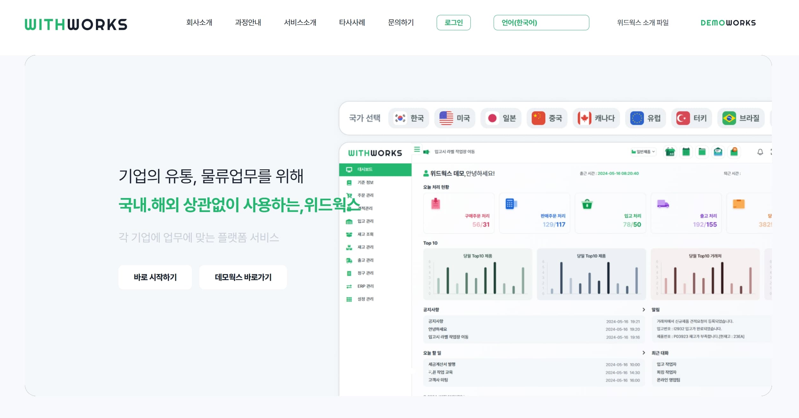
Task: Click the hamburger menu beside the dashboard logo
Action: coord(417,150)
